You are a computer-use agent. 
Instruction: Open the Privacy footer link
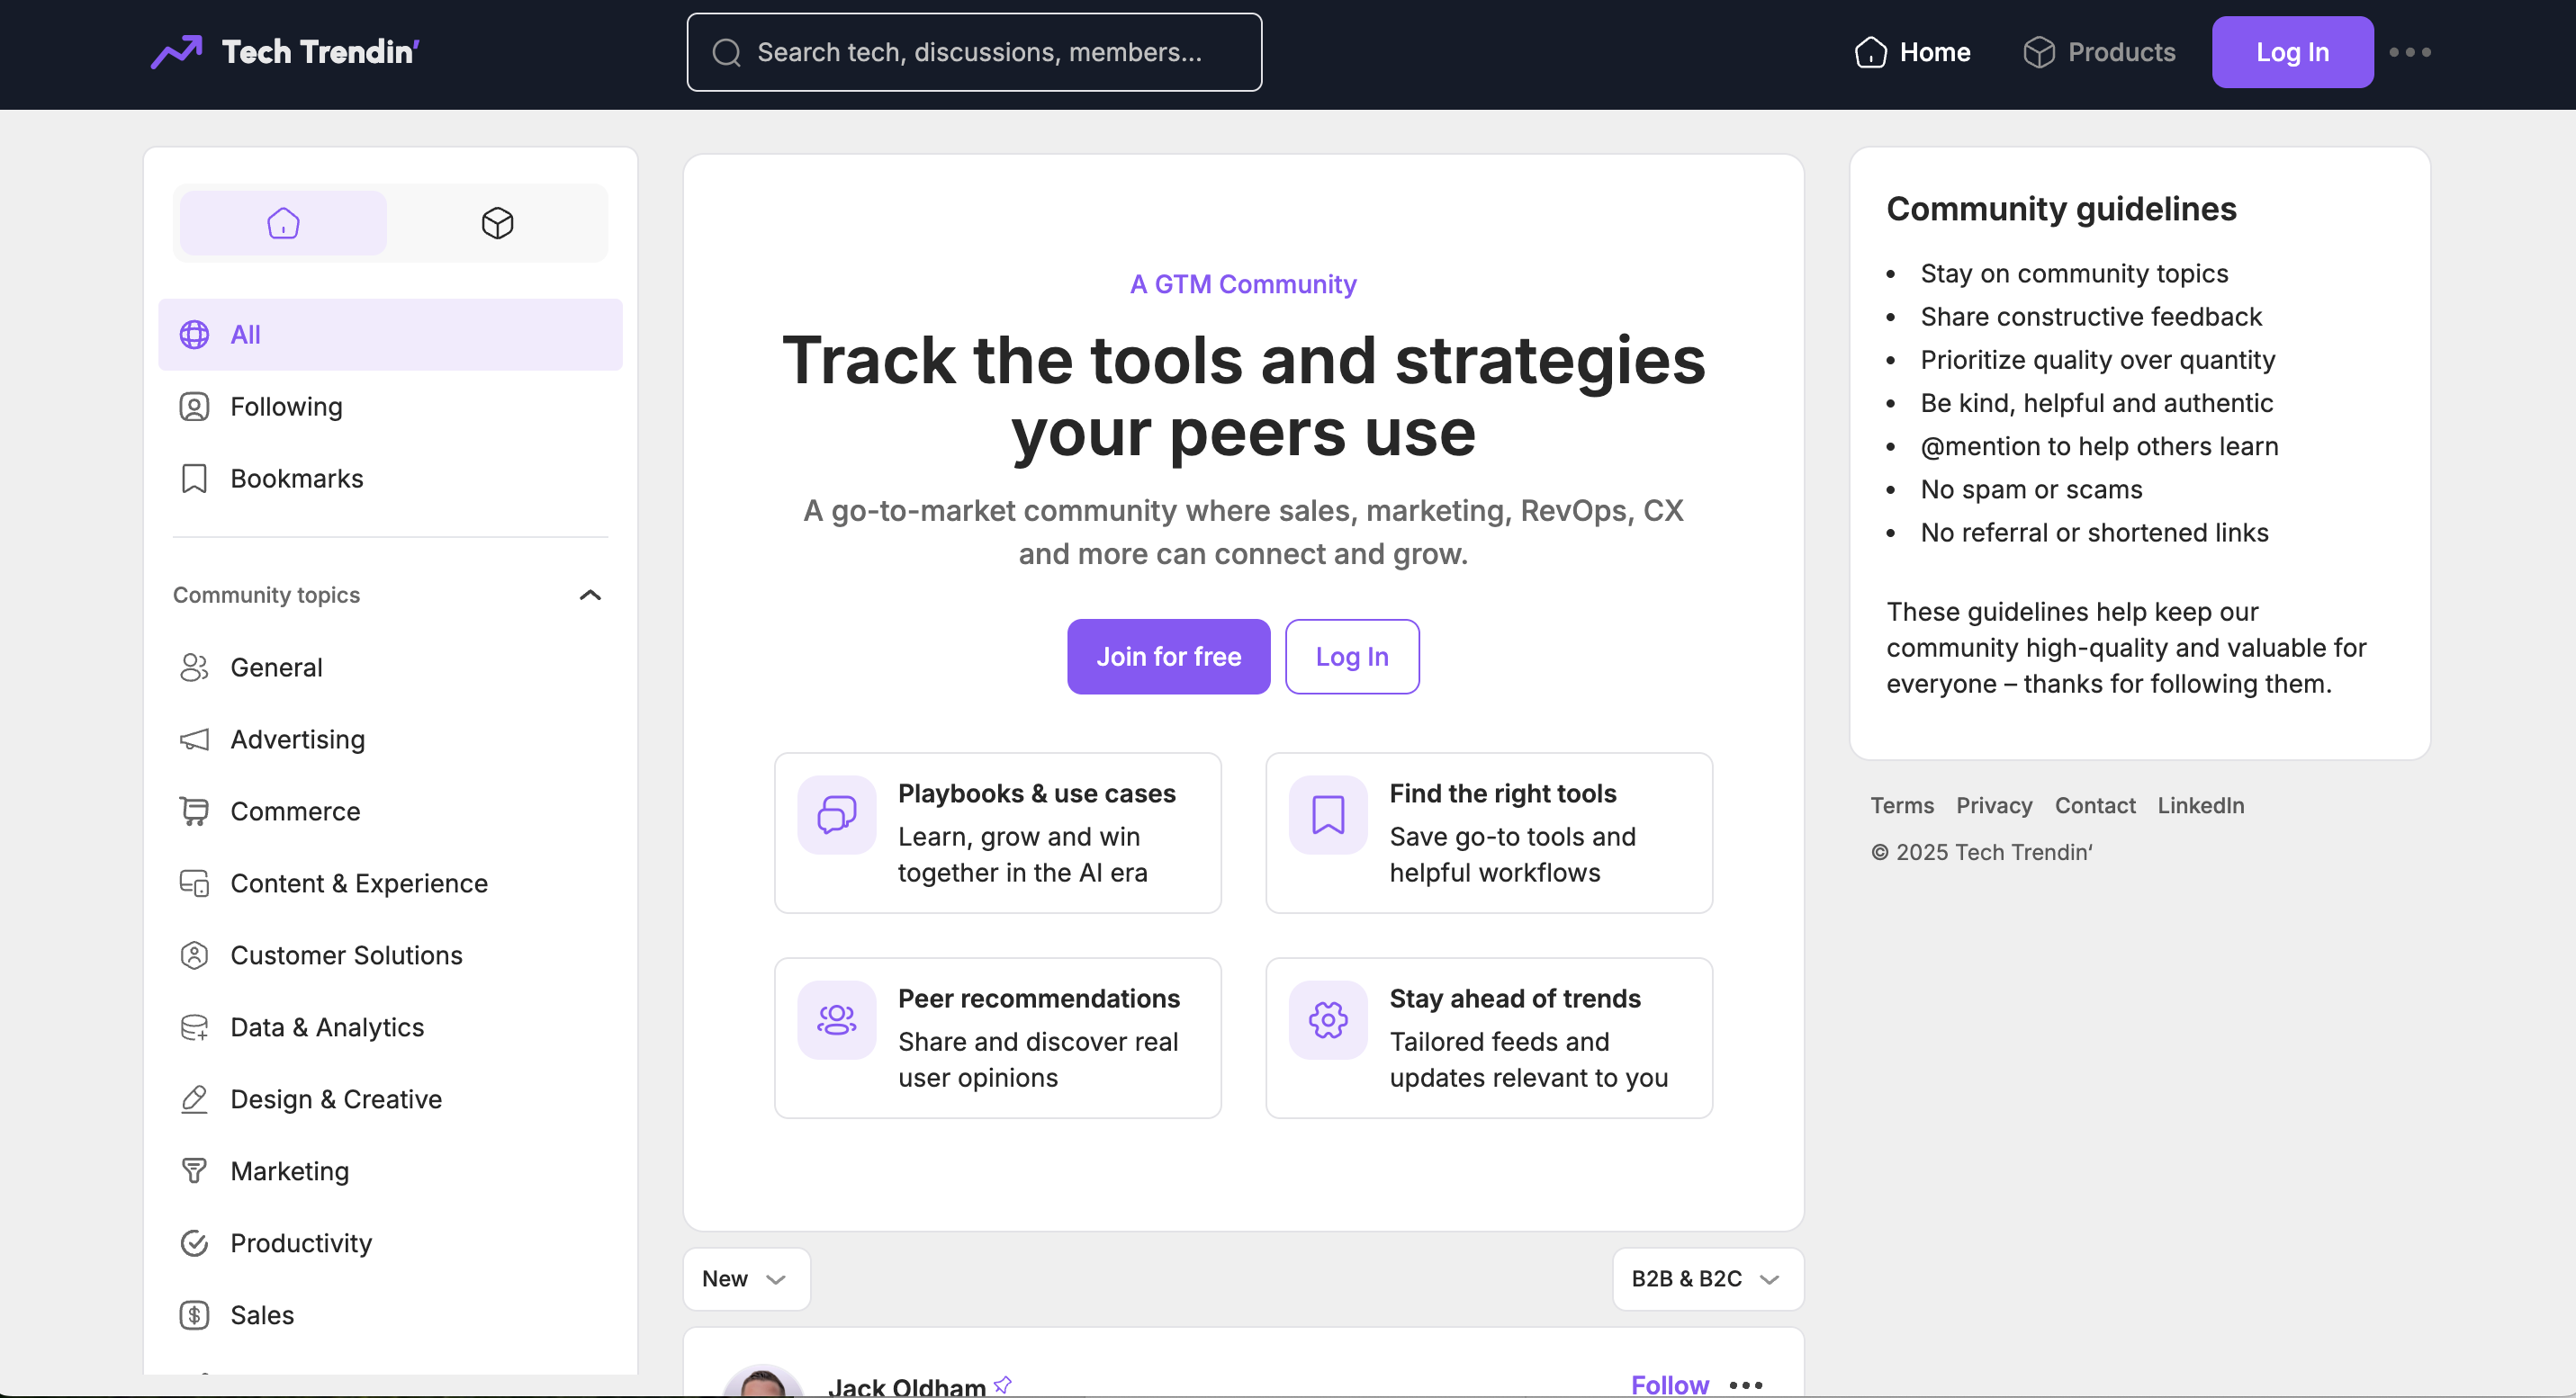1993,805
